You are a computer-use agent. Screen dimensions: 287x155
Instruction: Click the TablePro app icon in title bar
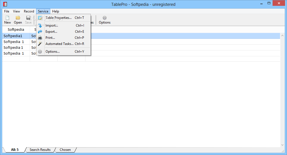(x=5, y=4)
